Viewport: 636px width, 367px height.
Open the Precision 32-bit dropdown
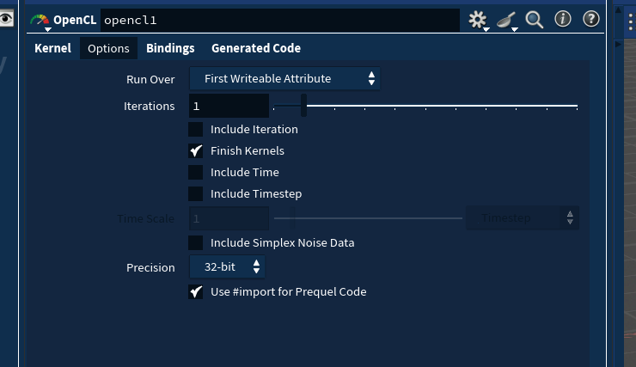(228, 267)
